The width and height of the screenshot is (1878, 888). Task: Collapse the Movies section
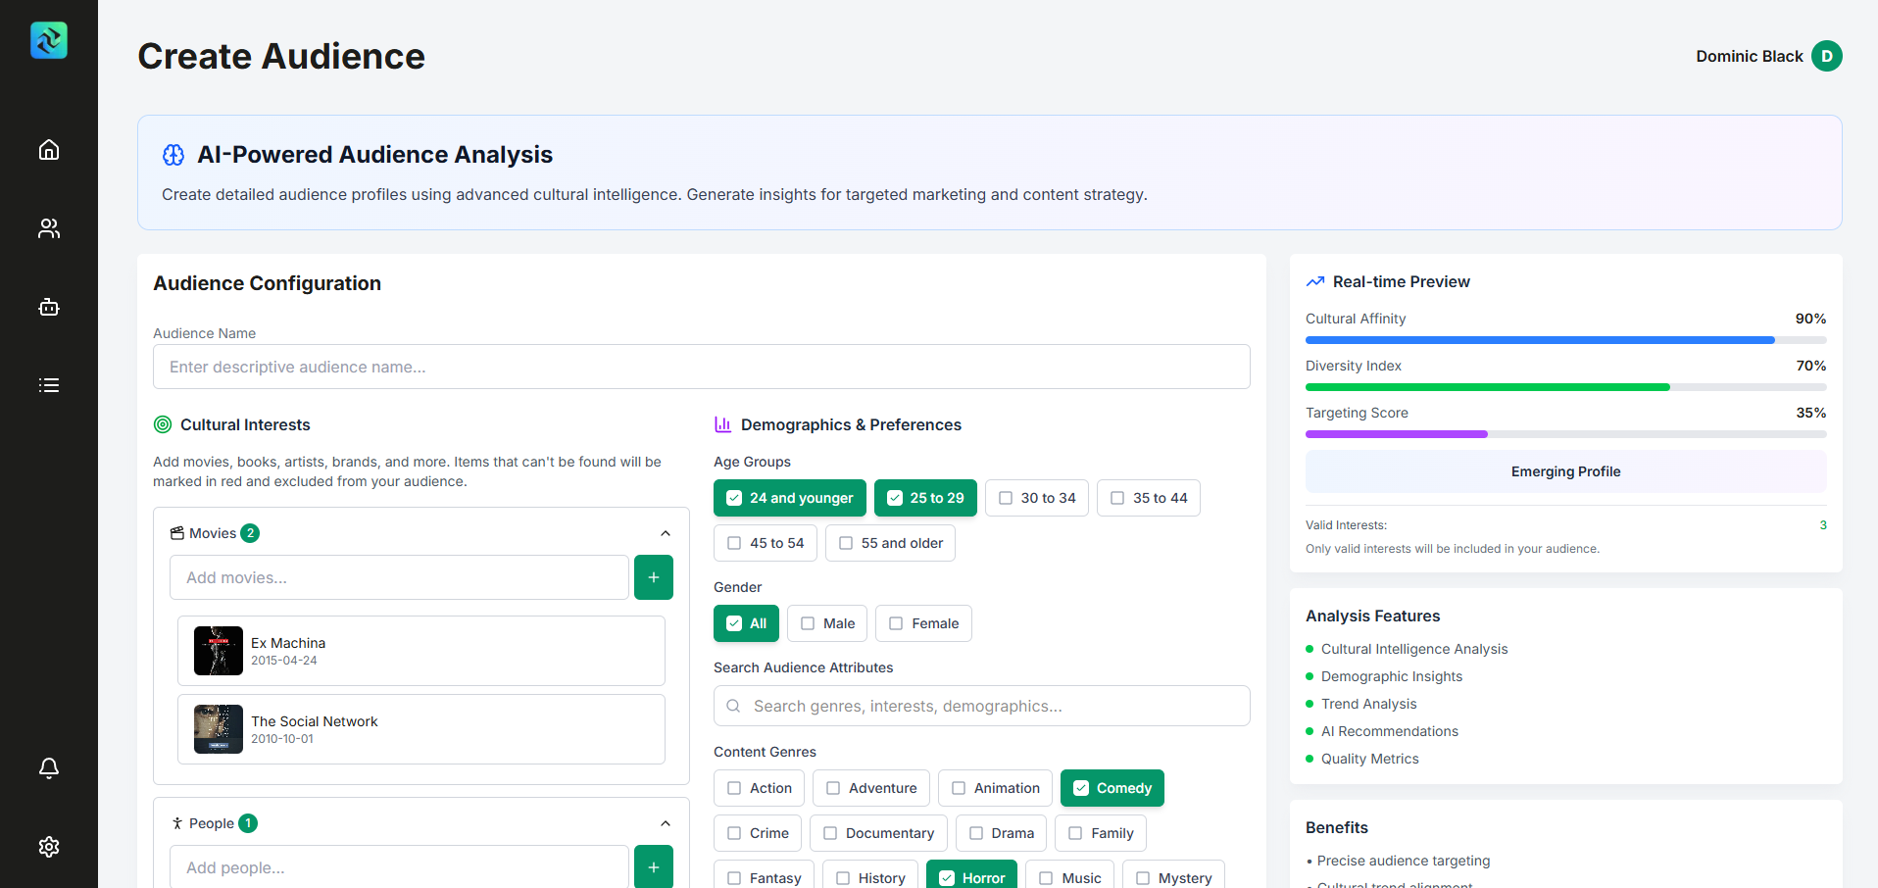click(666, 533)
